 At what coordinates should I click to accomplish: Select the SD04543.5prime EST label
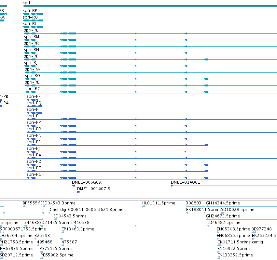point(70,216)
